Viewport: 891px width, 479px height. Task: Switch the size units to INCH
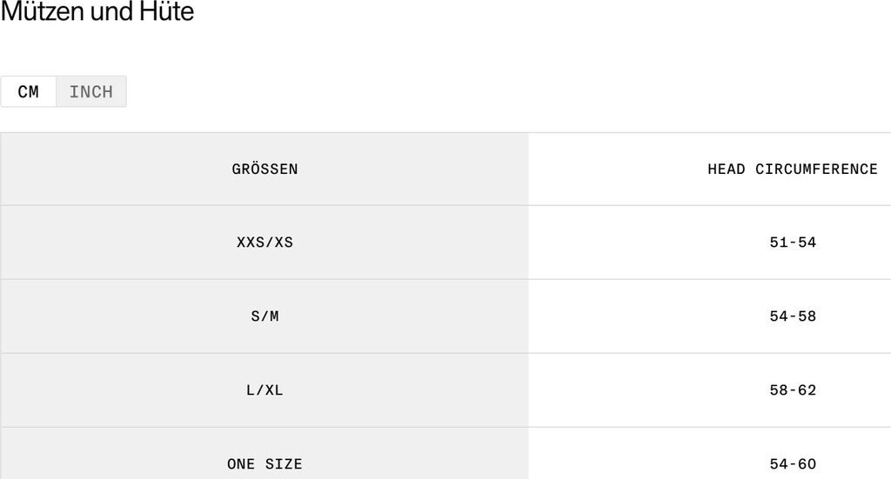point(91,92)
